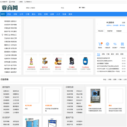
Task: Switch to the 我是买家 tab
Action: 110,31
